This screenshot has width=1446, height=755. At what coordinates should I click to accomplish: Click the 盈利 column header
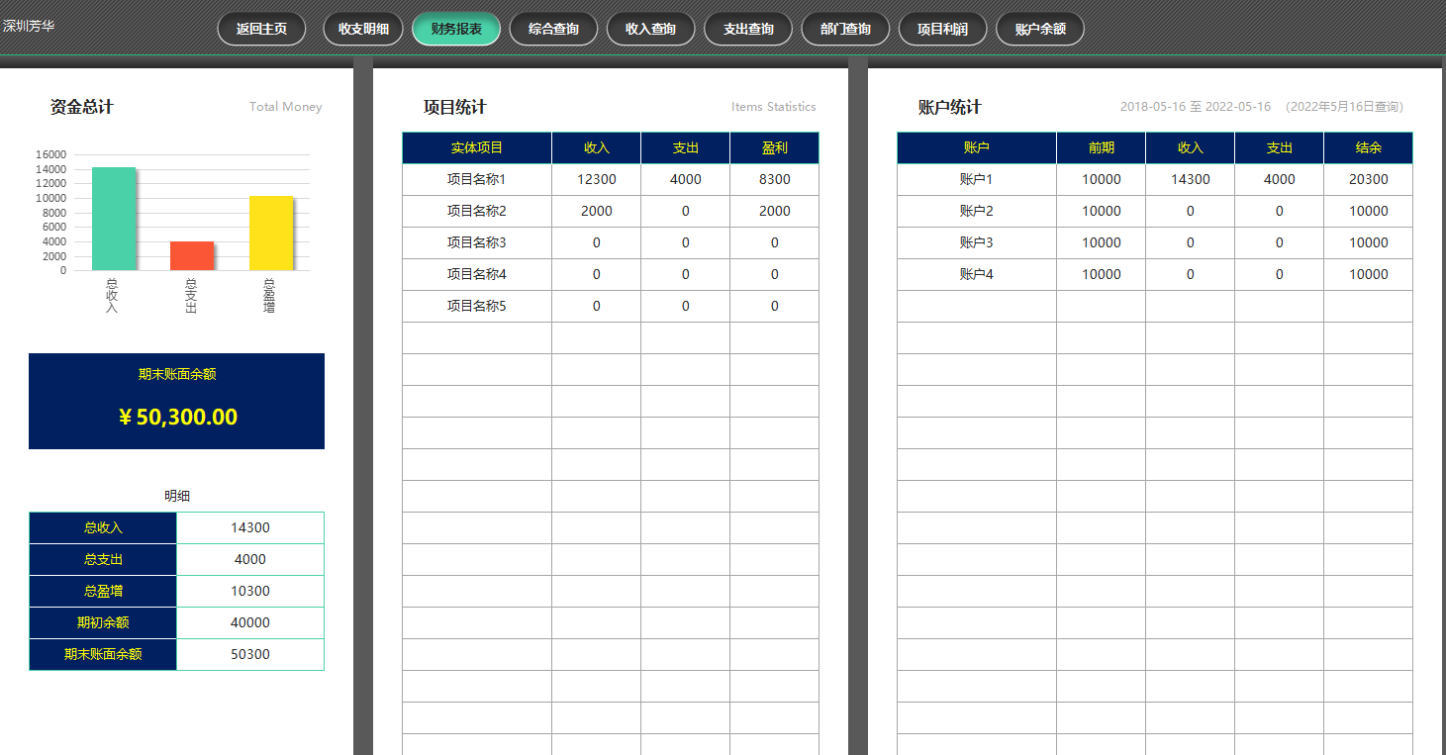tap(775, 147)
